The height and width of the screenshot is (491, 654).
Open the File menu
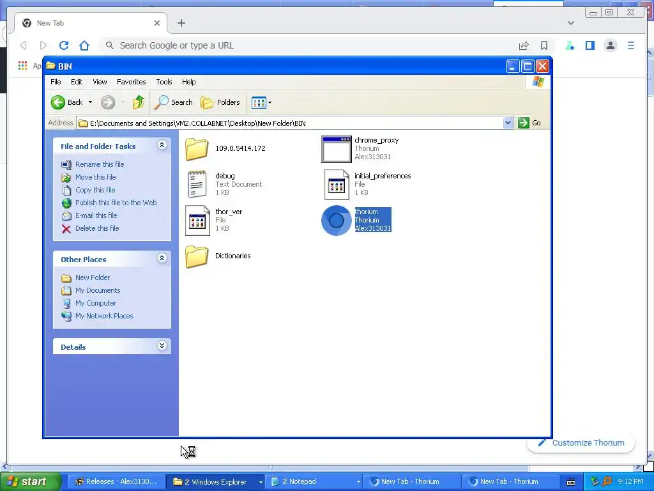(56, 82)
